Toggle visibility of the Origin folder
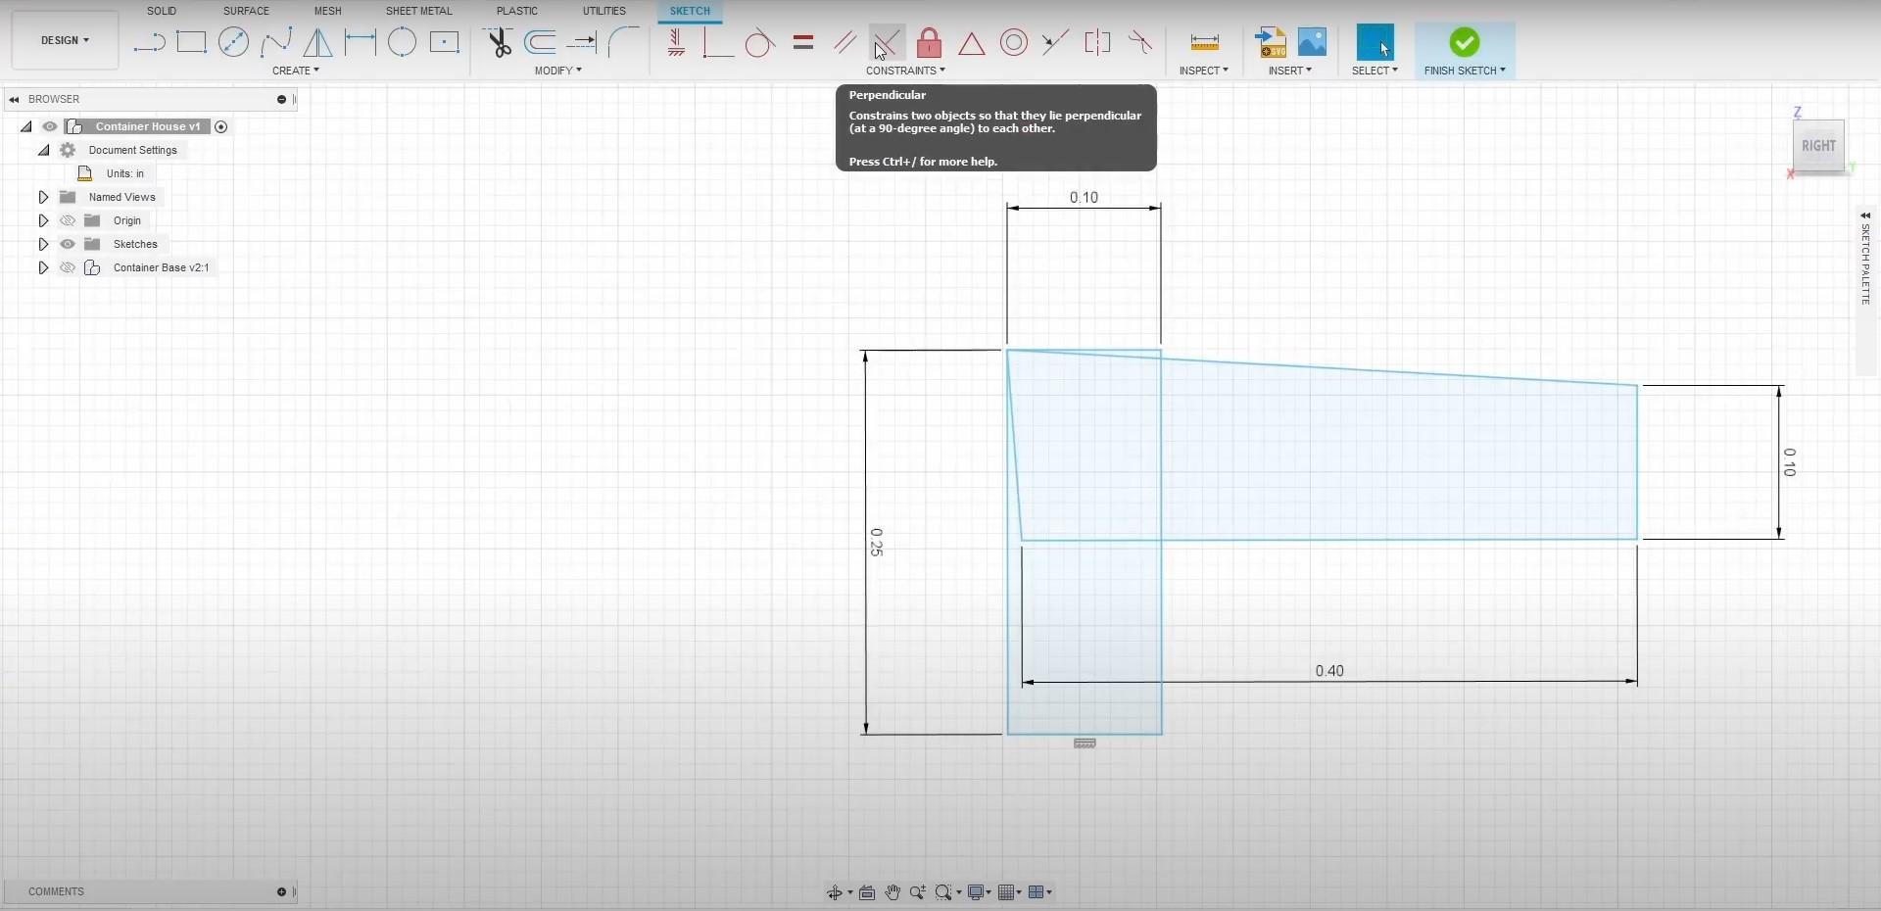1881x911 pixels. [68, 220]
